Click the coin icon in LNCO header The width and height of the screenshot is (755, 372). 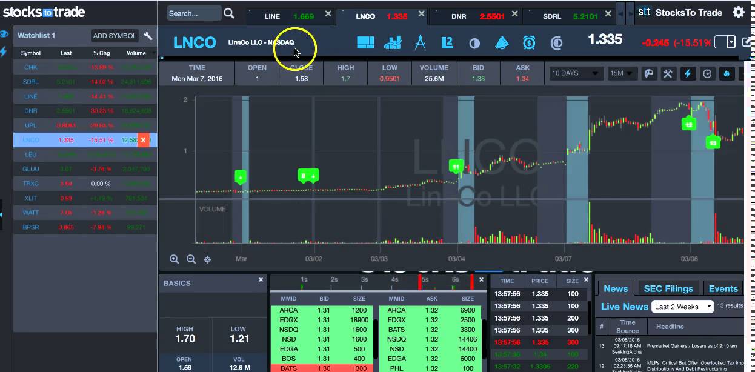point(556,43)
